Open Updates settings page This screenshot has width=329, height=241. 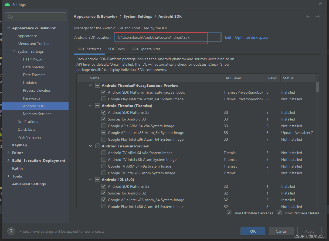tap(30, 83)
